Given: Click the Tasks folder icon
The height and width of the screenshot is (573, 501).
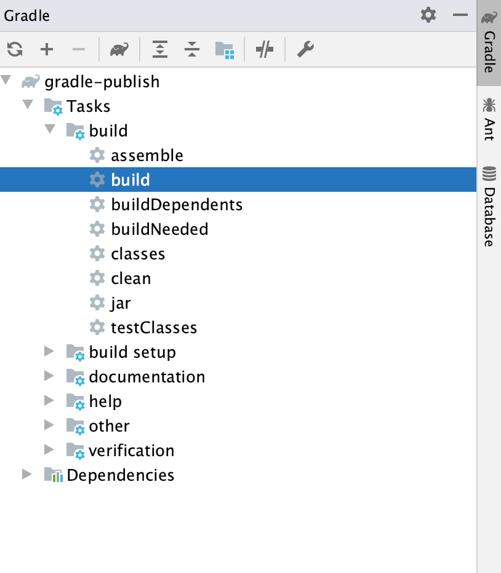Looking at the screenshot, I should click(54, 106).
